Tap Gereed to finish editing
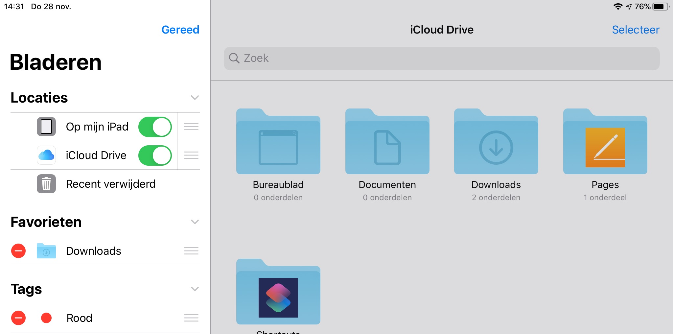The height and width of the screenshot is (334, 673). [180, 30]
